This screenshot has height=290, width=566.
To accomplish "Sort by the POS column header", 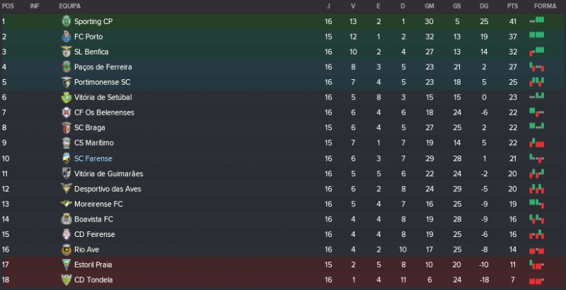I will 8,6.
